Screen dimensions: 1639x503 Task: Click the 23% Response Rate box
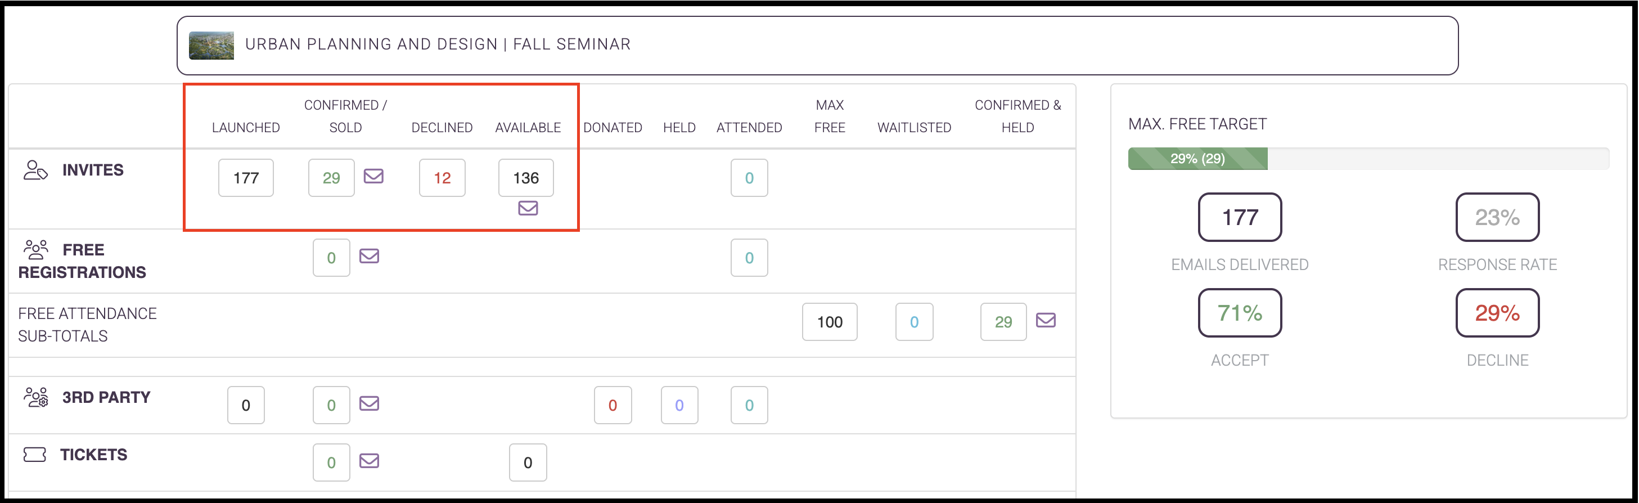click(x=1497, y=218)
